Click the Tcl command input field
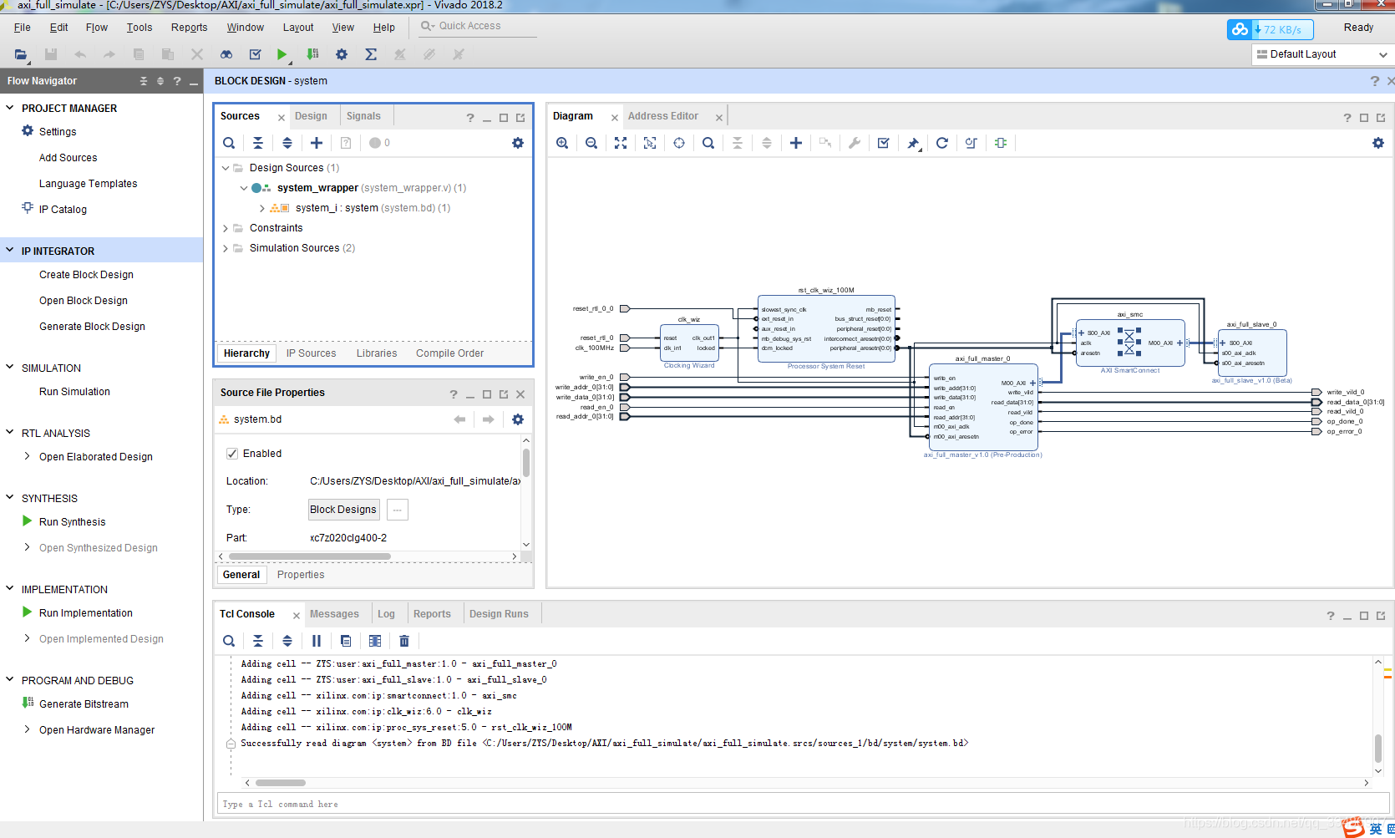The height and width of the screenshot is (838, 1395). 795,804
